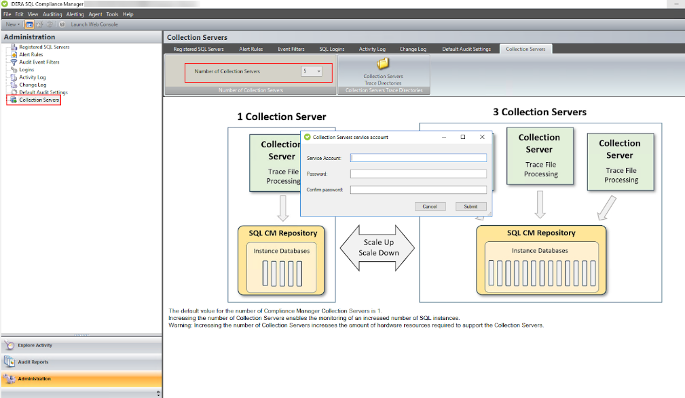The image size is (685, 398).
Task: Click the Audit Reports pane icon
Action: [10, 362]
